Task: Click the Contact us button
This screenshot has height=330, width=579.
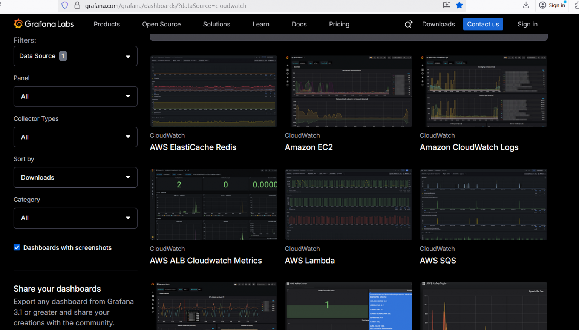Action: 483,24
